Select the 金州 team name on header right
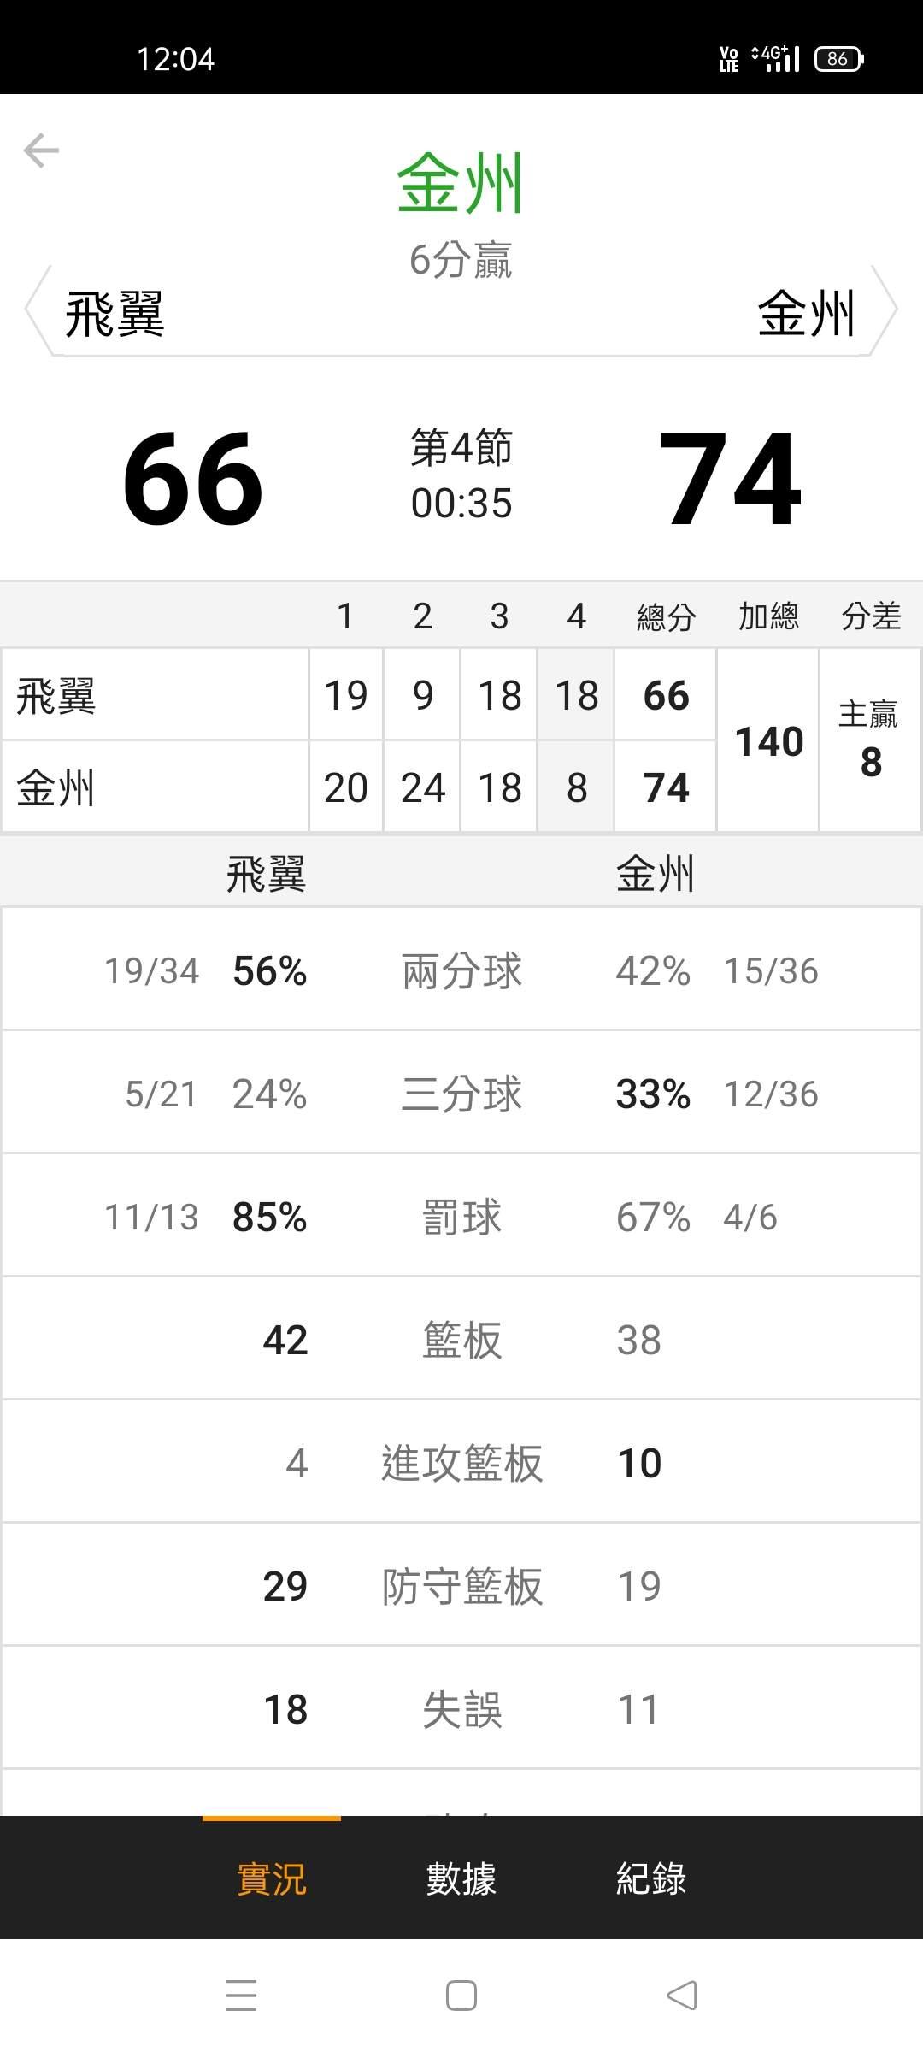The image size is (923, 2052). [x=807, y=313]
